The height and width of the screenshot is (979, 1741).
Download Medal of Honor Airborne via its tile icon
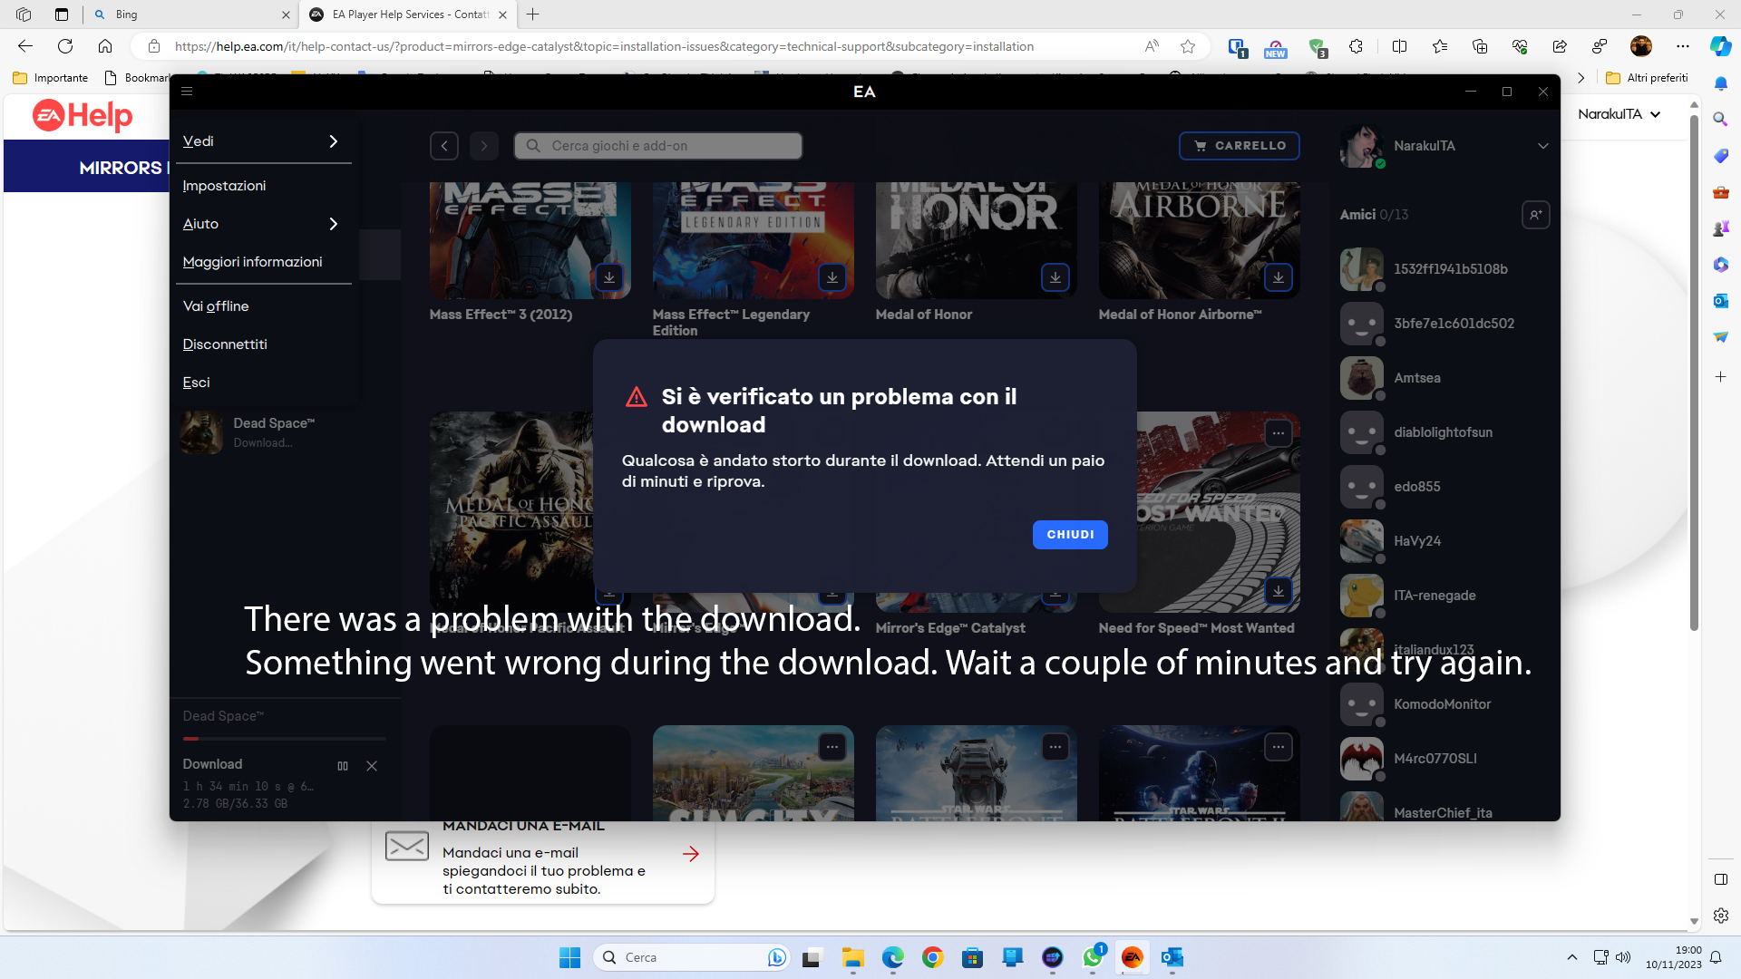(1279, 277)
